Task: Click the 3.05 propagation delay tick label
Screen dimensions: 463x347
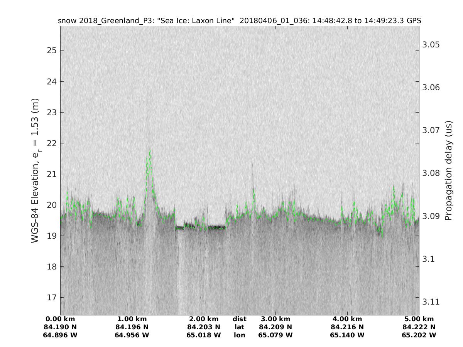Action: (431, 45)
